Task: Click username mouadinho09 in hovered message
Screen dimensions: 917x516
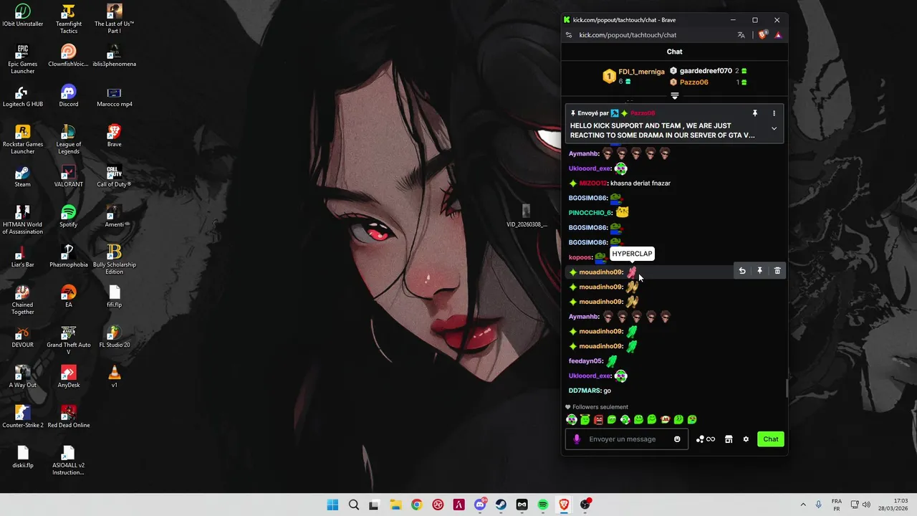Action: (x=600, y=272)
